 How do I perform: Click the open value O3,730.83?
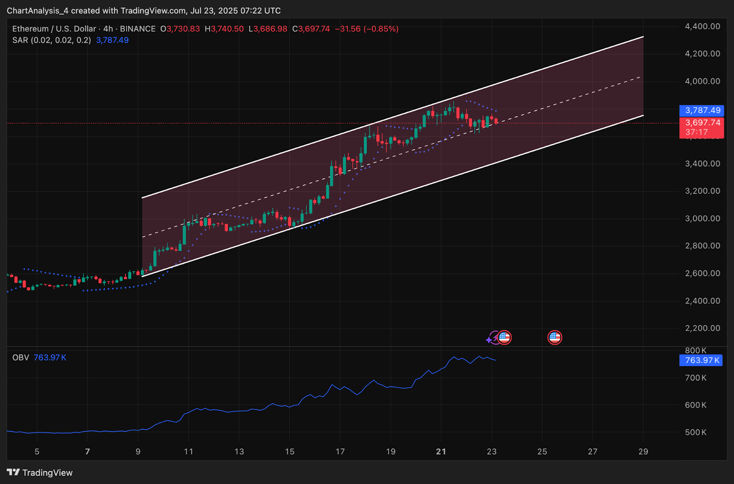coord(180,29)
